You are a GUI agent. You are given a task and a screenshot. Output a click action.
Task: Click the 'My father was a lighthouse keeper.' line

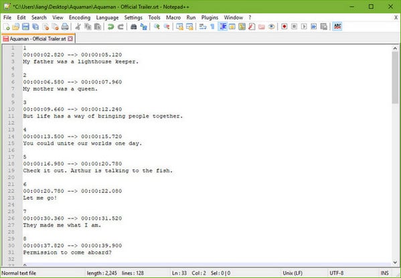(80, 62)
